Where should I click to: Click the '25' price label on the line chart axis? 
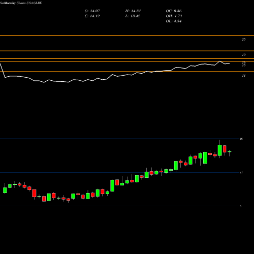243,40
